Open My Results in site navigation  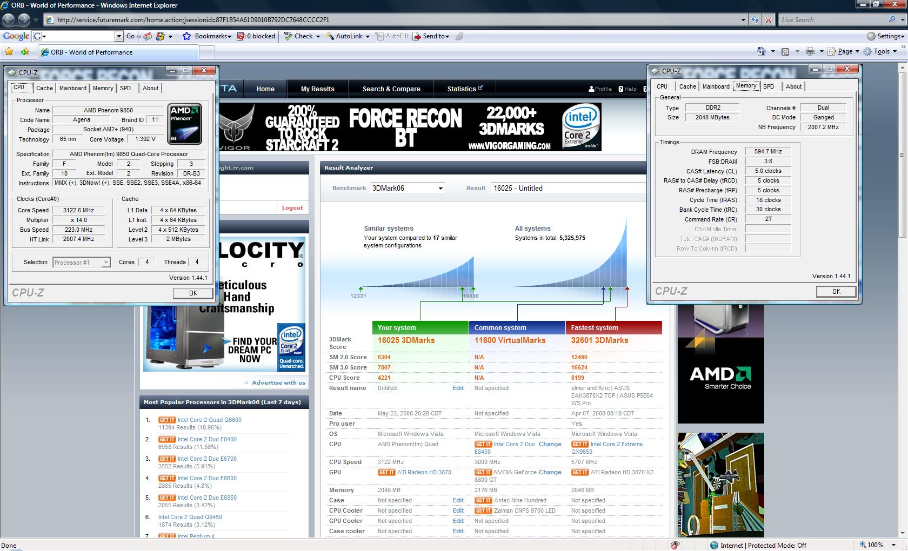pyautogui.click(x=317, y=89)
